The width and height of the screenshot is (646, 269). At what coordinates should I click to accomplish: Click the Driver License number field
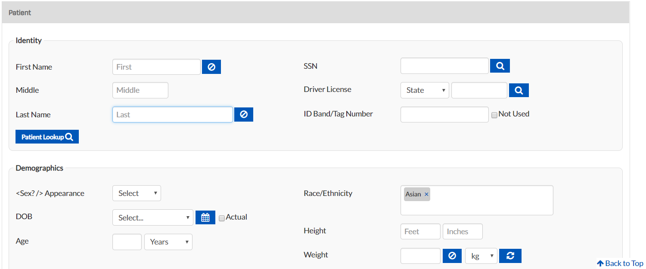point(479,90)
